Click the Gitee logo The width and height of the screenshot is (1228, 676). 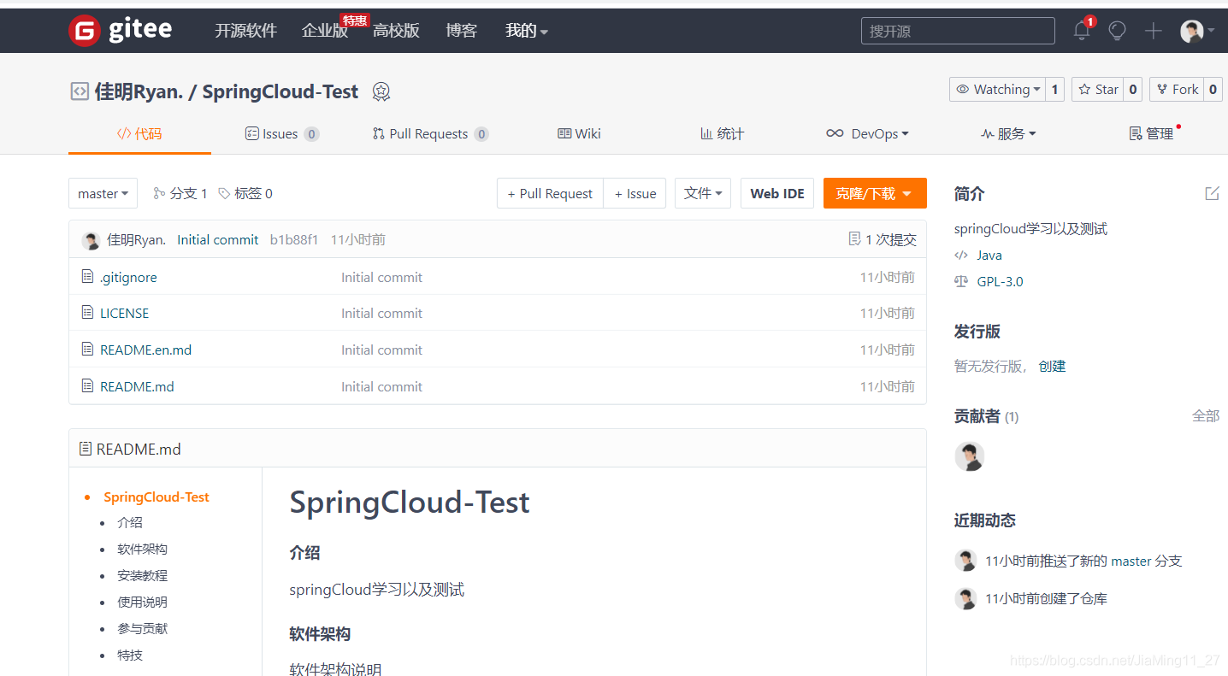point(120,30)
